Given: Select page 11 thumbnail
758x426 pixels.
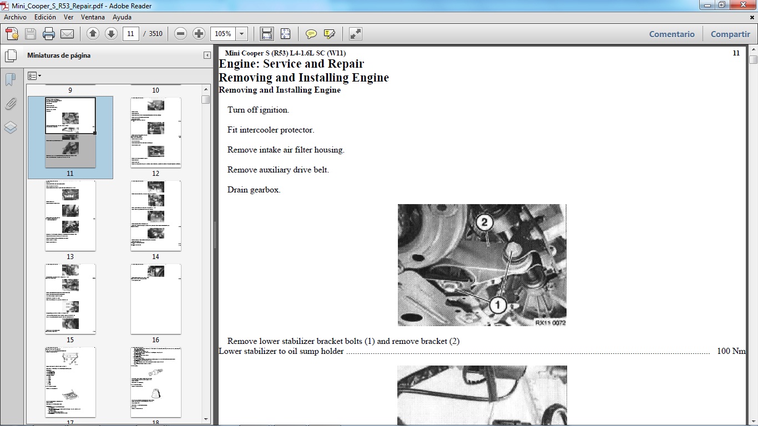Looking at the screenshot, I should pyautogui.click(x=70, y=133).
